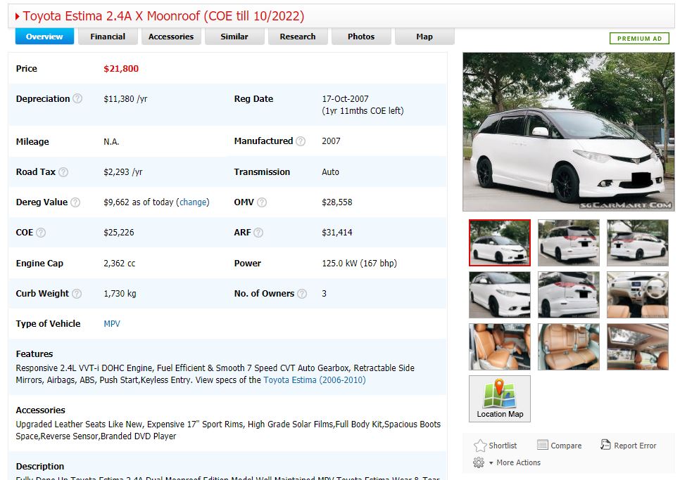This screenshot has width=680, height=480.
Task: View the moonroof photo thumbnail
Action: pyautogui.click(x=638, y=346)
